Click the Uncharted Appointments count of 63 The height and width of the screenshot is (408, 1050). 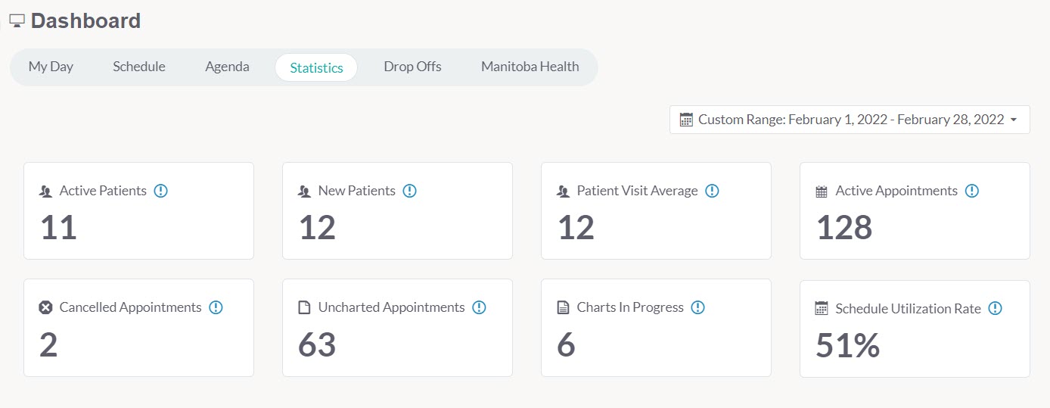[x=317, y=345]
